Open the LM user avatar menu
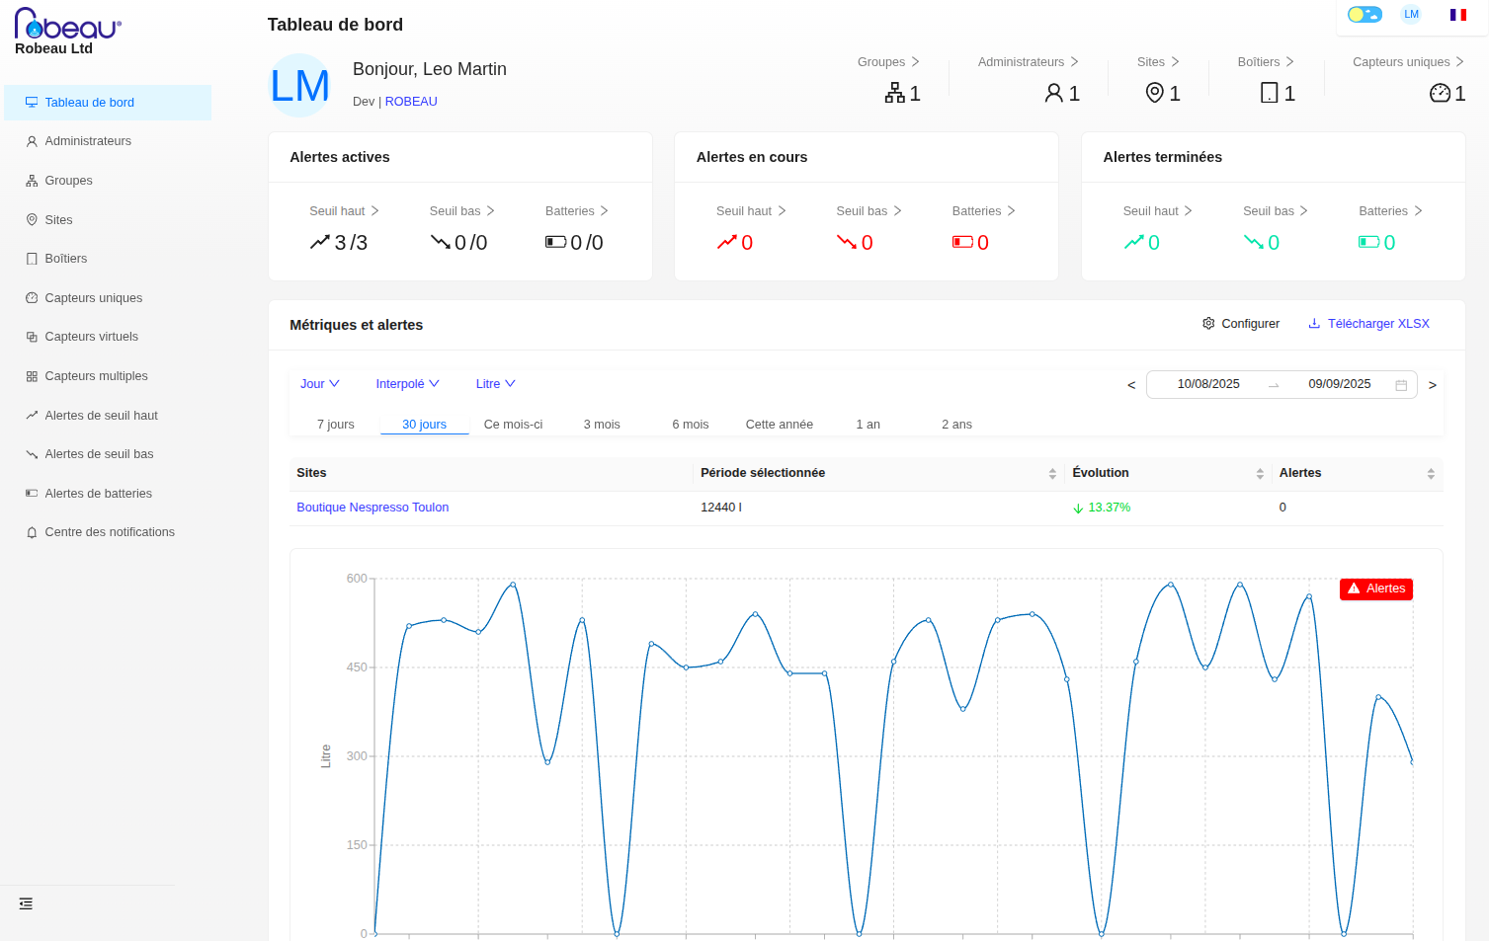The image size is (1489, 941). click(x=1411, y=15)
